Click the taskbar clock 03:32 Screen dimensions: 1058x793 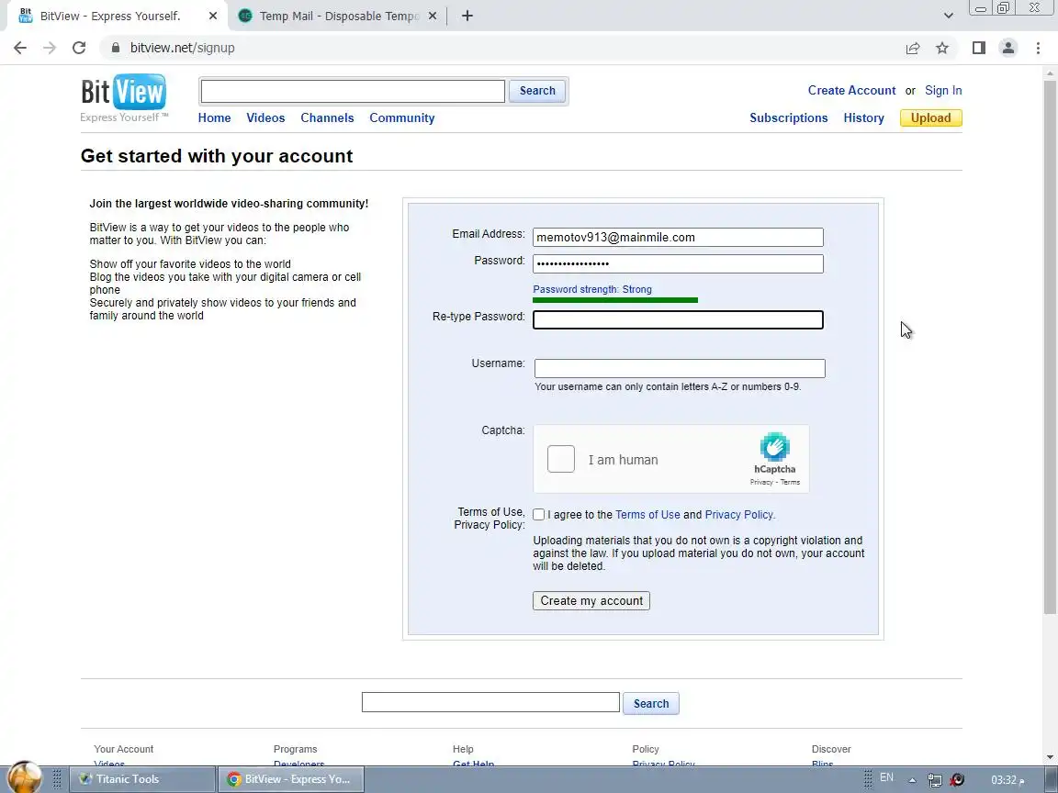pyautogui.click(x=1007, y=780)
